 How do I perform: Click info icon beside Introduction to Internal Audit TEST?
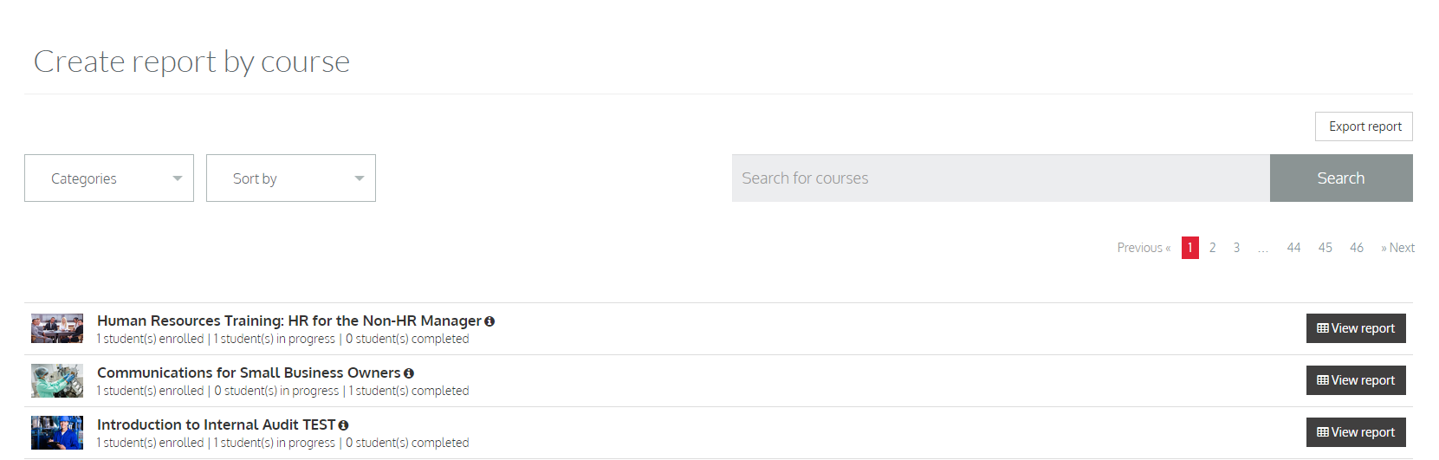coord(343,425)
